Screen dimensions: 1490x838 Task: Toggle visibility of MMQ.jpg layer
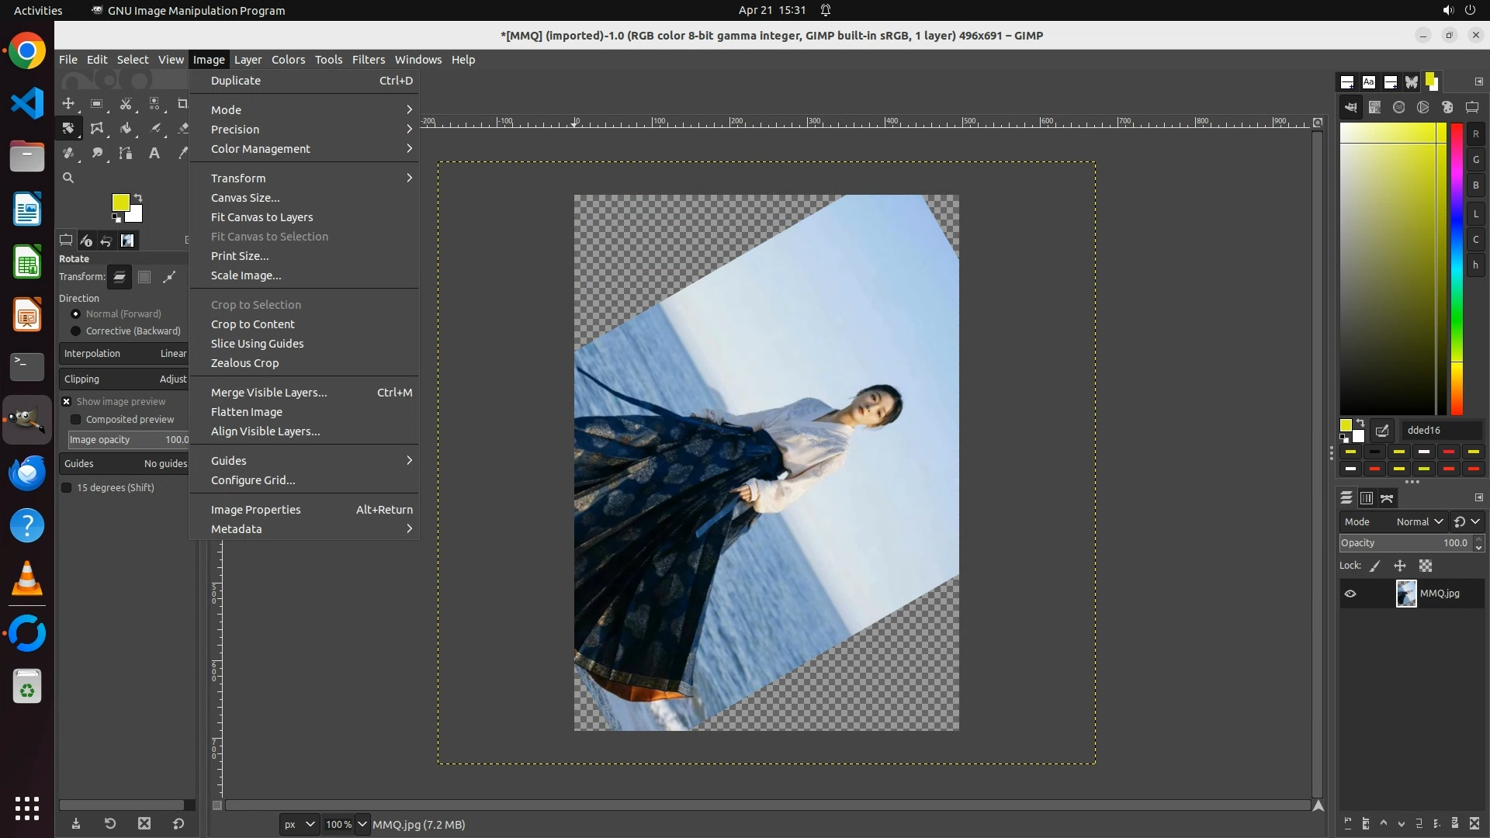pyautogui.click(x=1350, y=594)
